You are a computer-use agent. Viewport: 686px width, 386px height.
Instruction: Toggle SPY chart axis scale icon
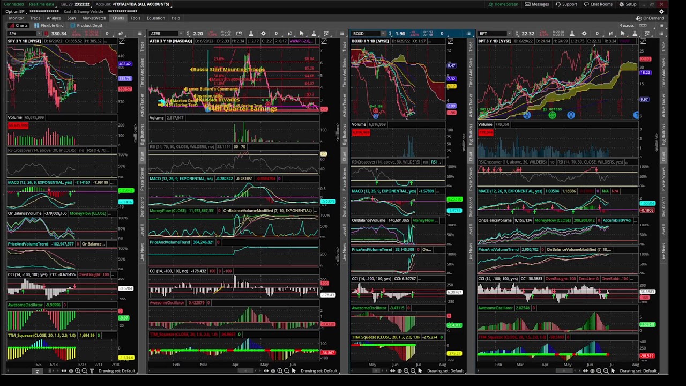tap(122, 41)
